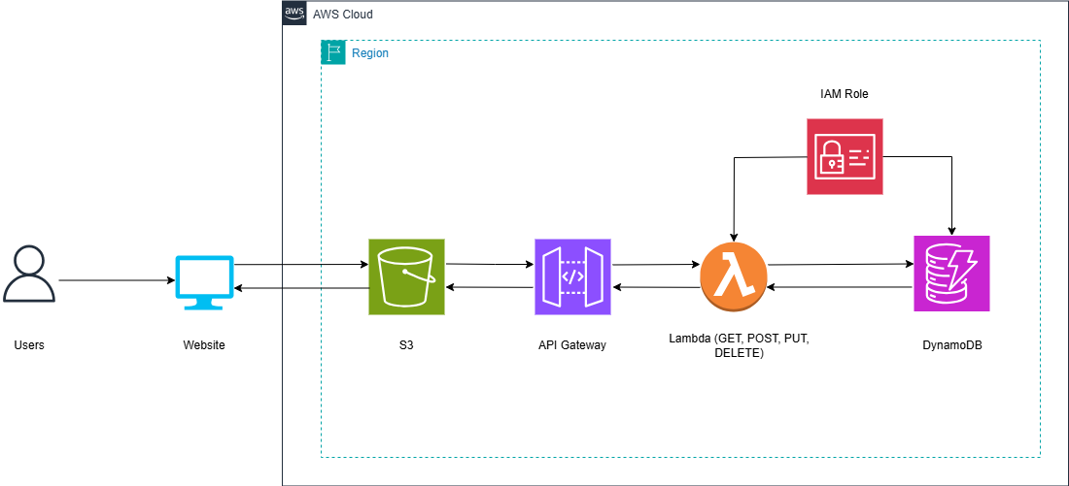This screenshot has width=1069, height=486.
Task: Select the purple API Gateway icon
Action: 572,276
